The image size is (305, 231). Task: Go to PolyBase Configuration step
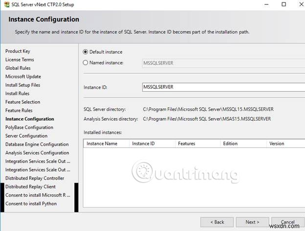(x=29, y=127)
